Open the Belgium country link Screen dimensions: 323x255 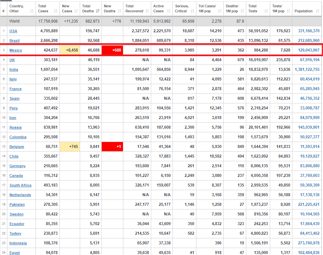17,147
